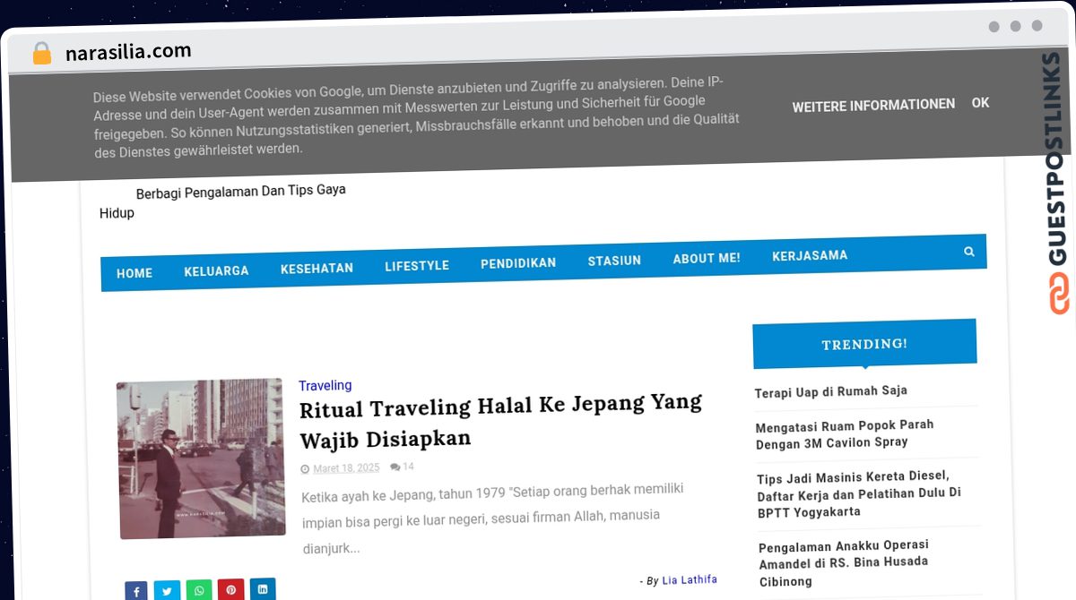Screen dimensions: 1076x600
Task: Open Weitere Informationen cookie details
Action: coord(873,106)
